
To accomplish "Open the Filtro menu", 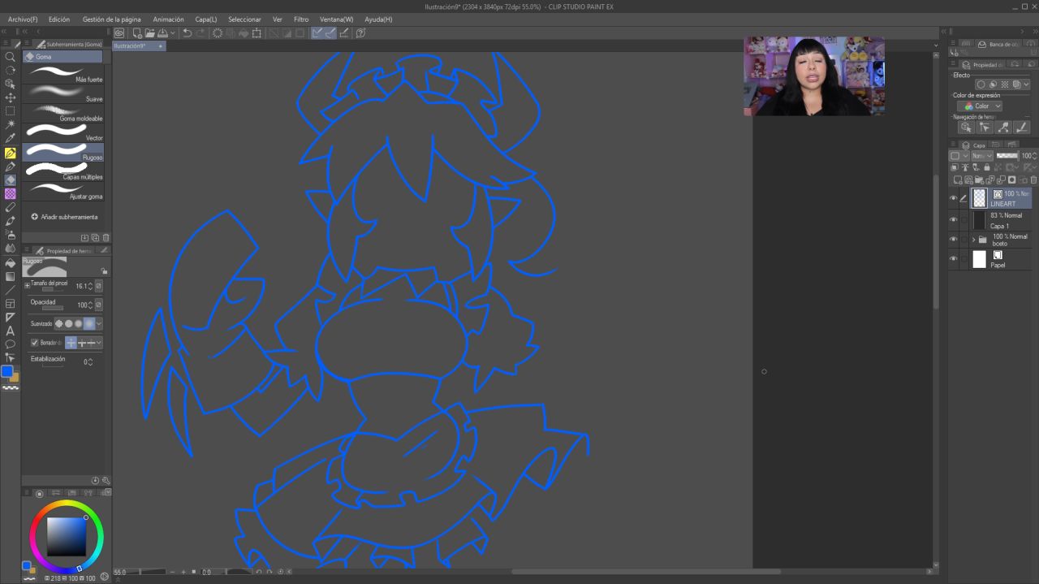I will [301, 19].
